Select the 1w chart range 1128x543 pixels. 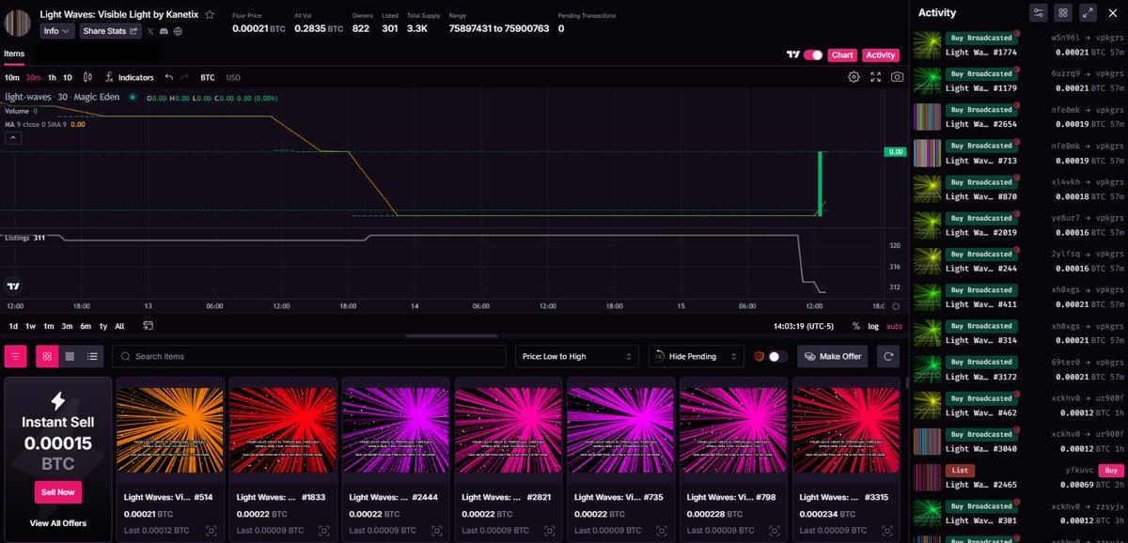(x=30, y=326)
